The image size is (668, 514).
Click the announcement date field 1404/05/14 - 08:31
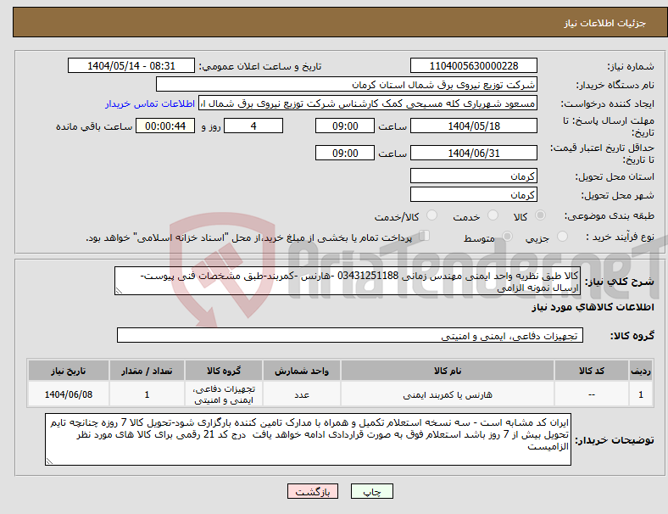[131, 65]
